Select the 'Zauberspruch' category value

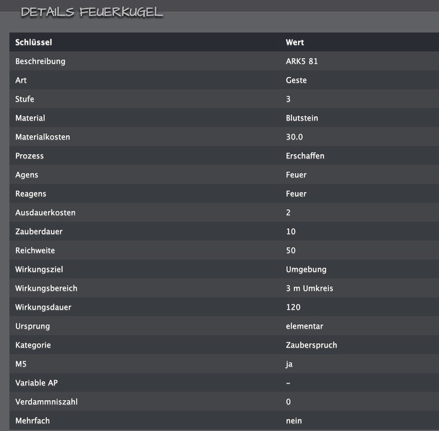(311, 345)
